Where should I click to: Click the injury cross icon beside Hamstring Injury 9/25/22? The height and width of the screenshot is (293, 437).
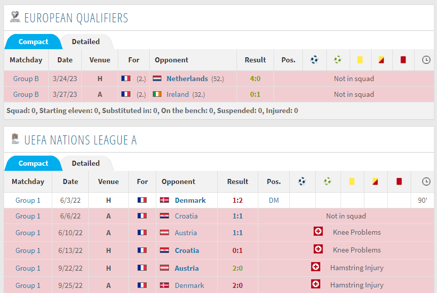(x=316, y=284)
